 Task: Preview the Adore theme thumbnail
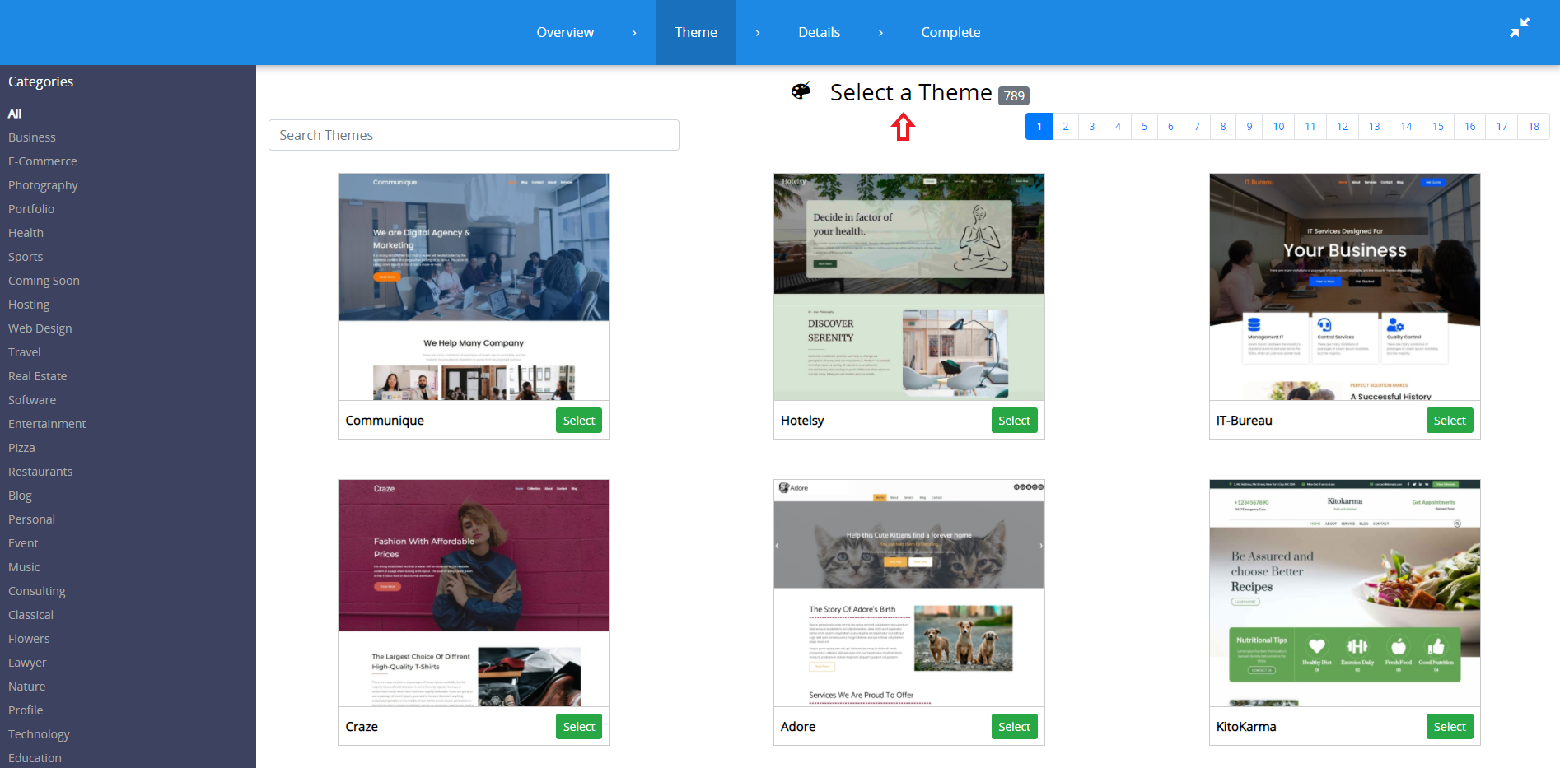click(x=908, y=593)
